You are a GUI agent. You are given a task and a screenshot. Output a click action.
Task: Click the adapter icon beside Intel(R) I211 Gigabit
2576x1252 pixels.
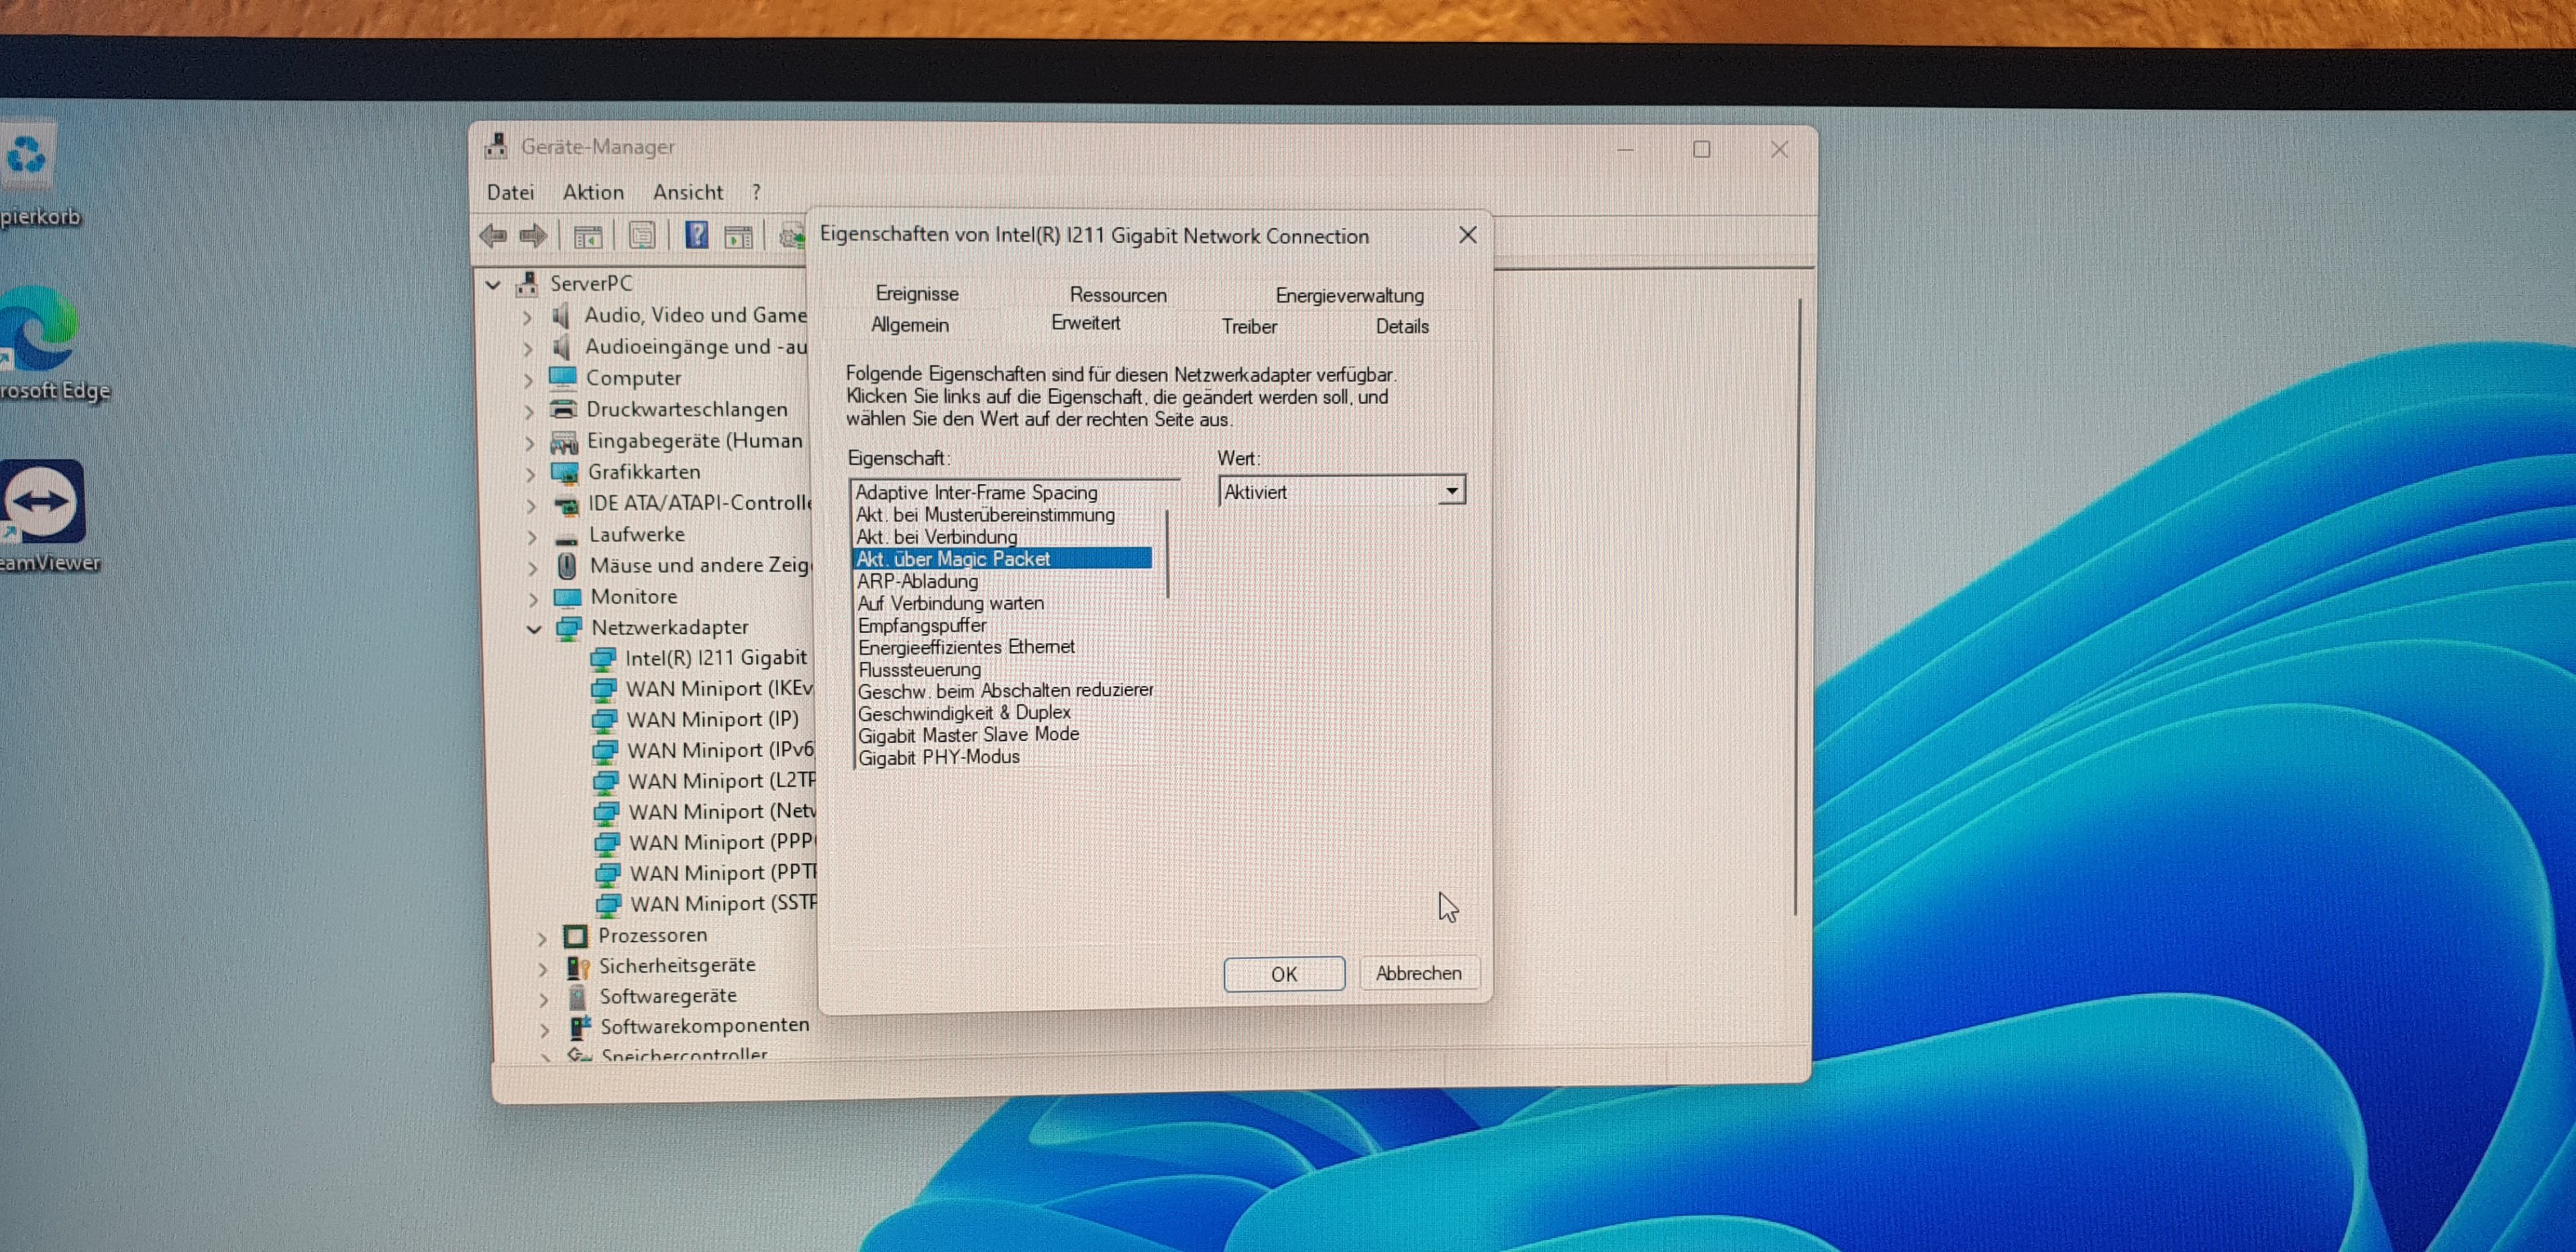click(x=603, y=659)
